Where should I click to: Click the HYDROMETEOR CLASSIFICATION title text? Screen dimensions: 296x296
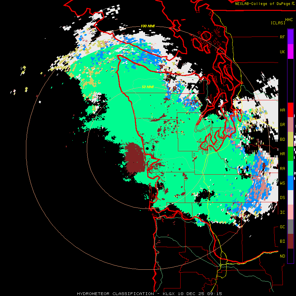(x=115, y=294)
